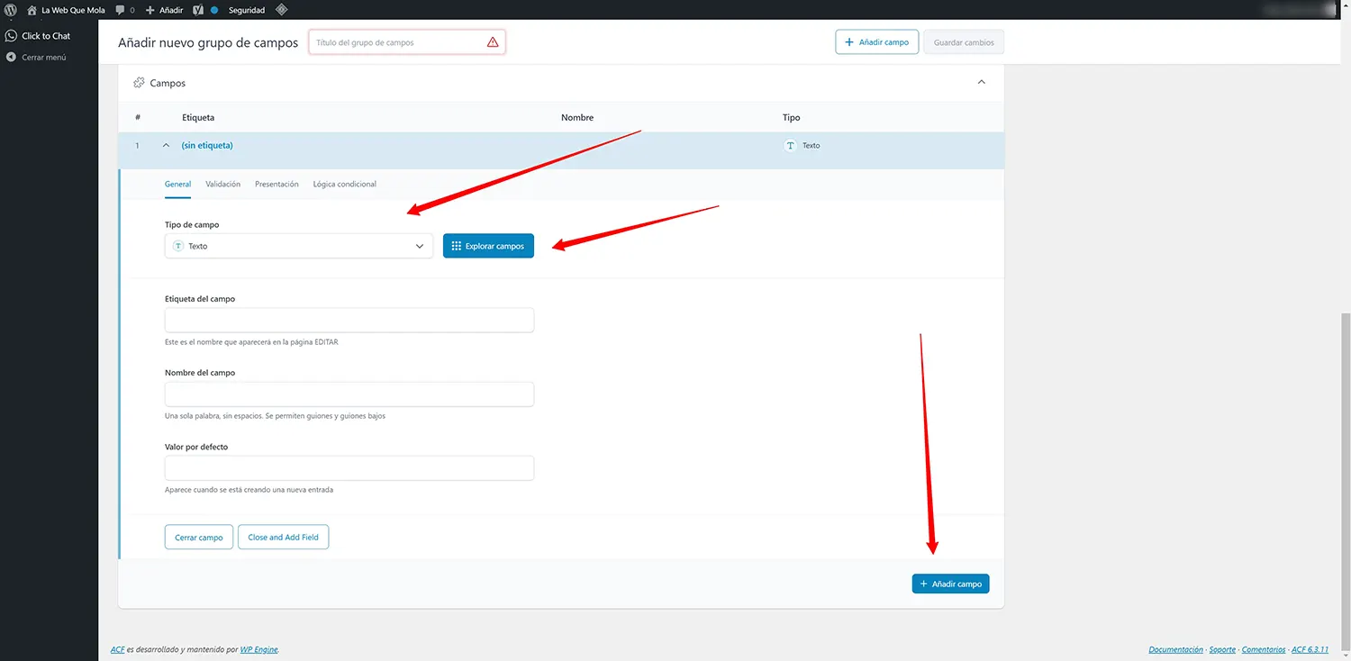Image resolution: width=1351 pixels, height=661 pixels.
Task: Click the WordPress logo in admin bar
Action: click(x=11, y=10)
